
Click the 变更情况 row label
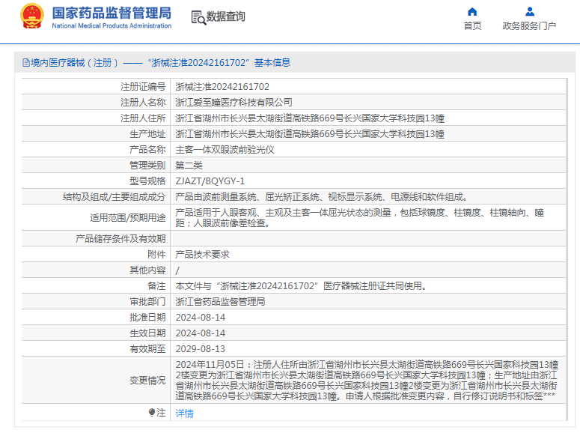tap(147, 381)
